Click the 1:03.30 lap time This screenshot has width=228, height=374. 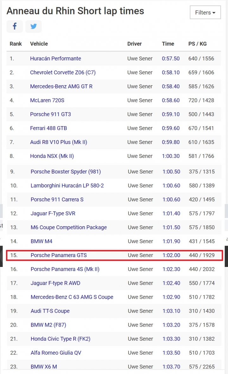pos(171,339)
